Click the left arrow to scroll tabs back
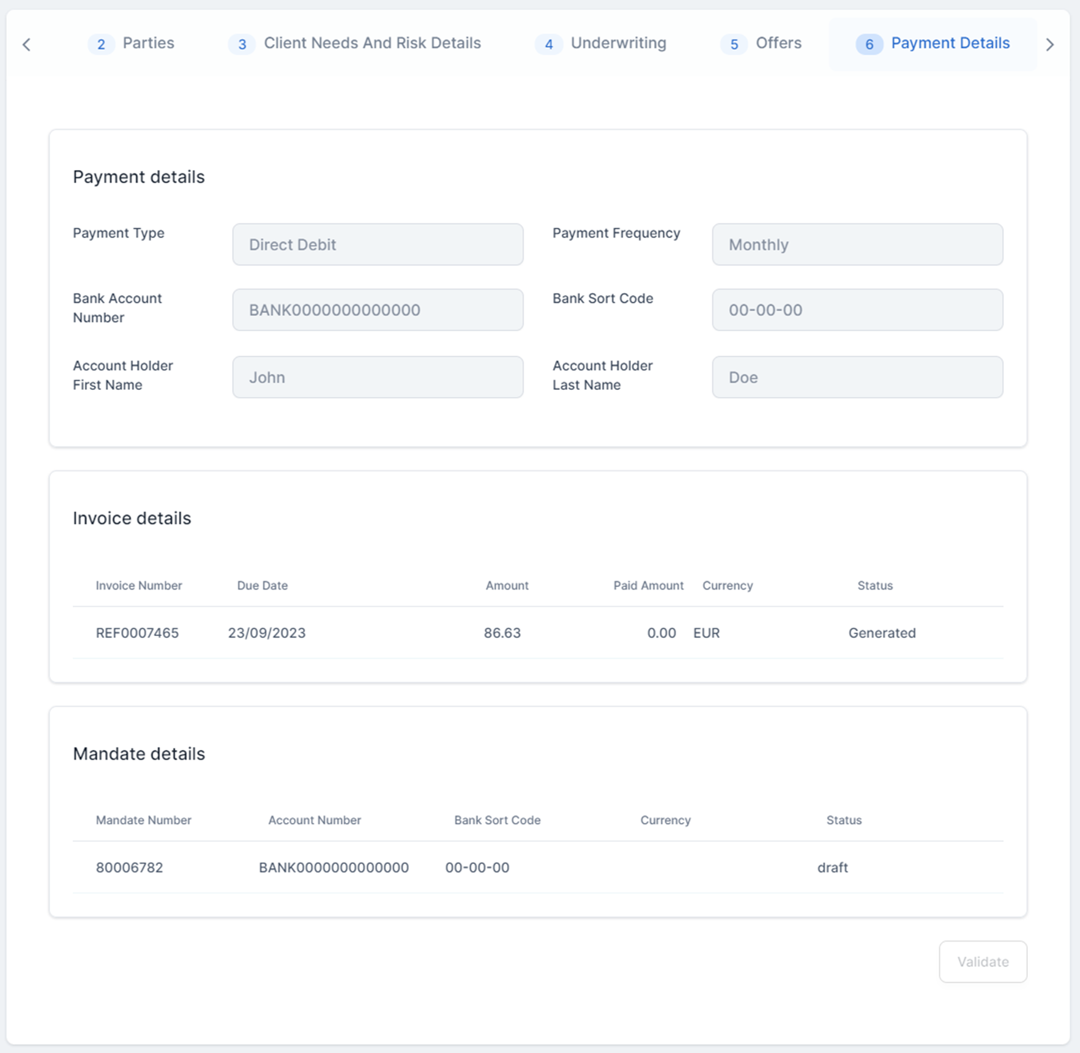The image size is (1080, 1053). tap(26, 45)
